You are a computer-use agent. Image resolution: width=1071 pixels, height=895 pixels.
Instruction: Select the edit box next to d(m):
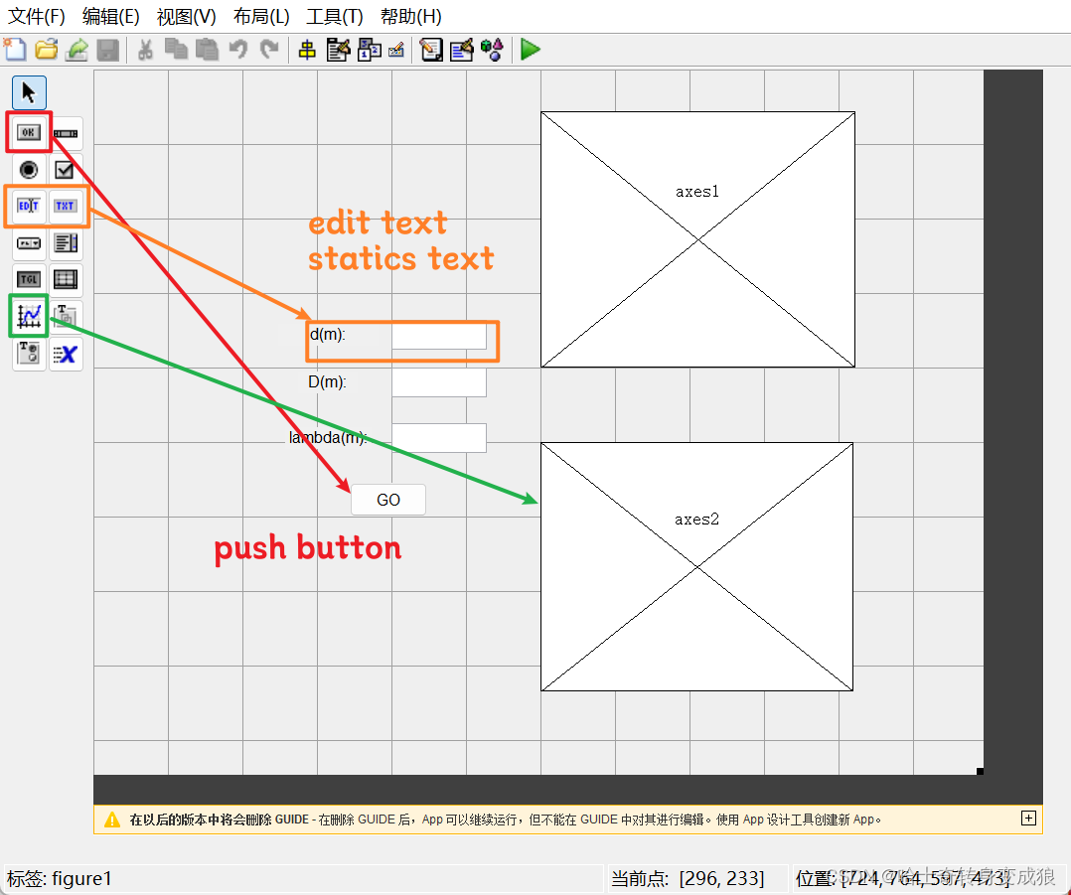pos(439,336)
